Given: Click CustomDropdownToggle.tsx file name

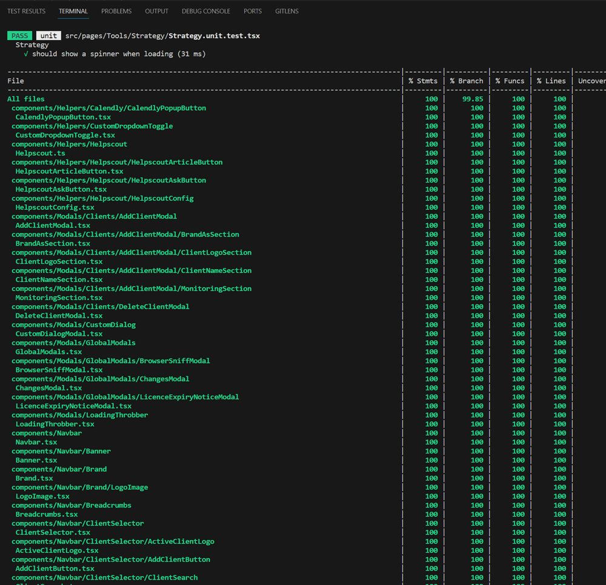Looking at the screenshot, I should (65, 135).
